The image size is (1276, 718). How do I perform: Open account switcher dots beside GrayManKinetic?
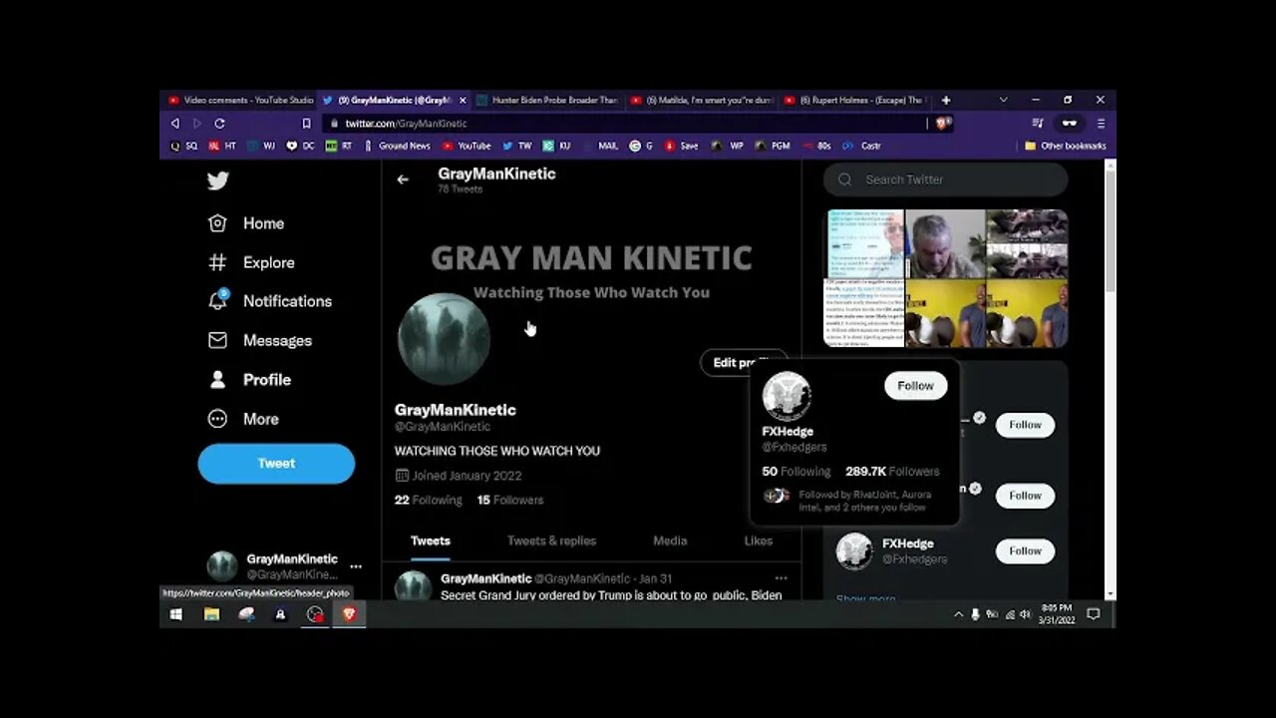point(356,566)
